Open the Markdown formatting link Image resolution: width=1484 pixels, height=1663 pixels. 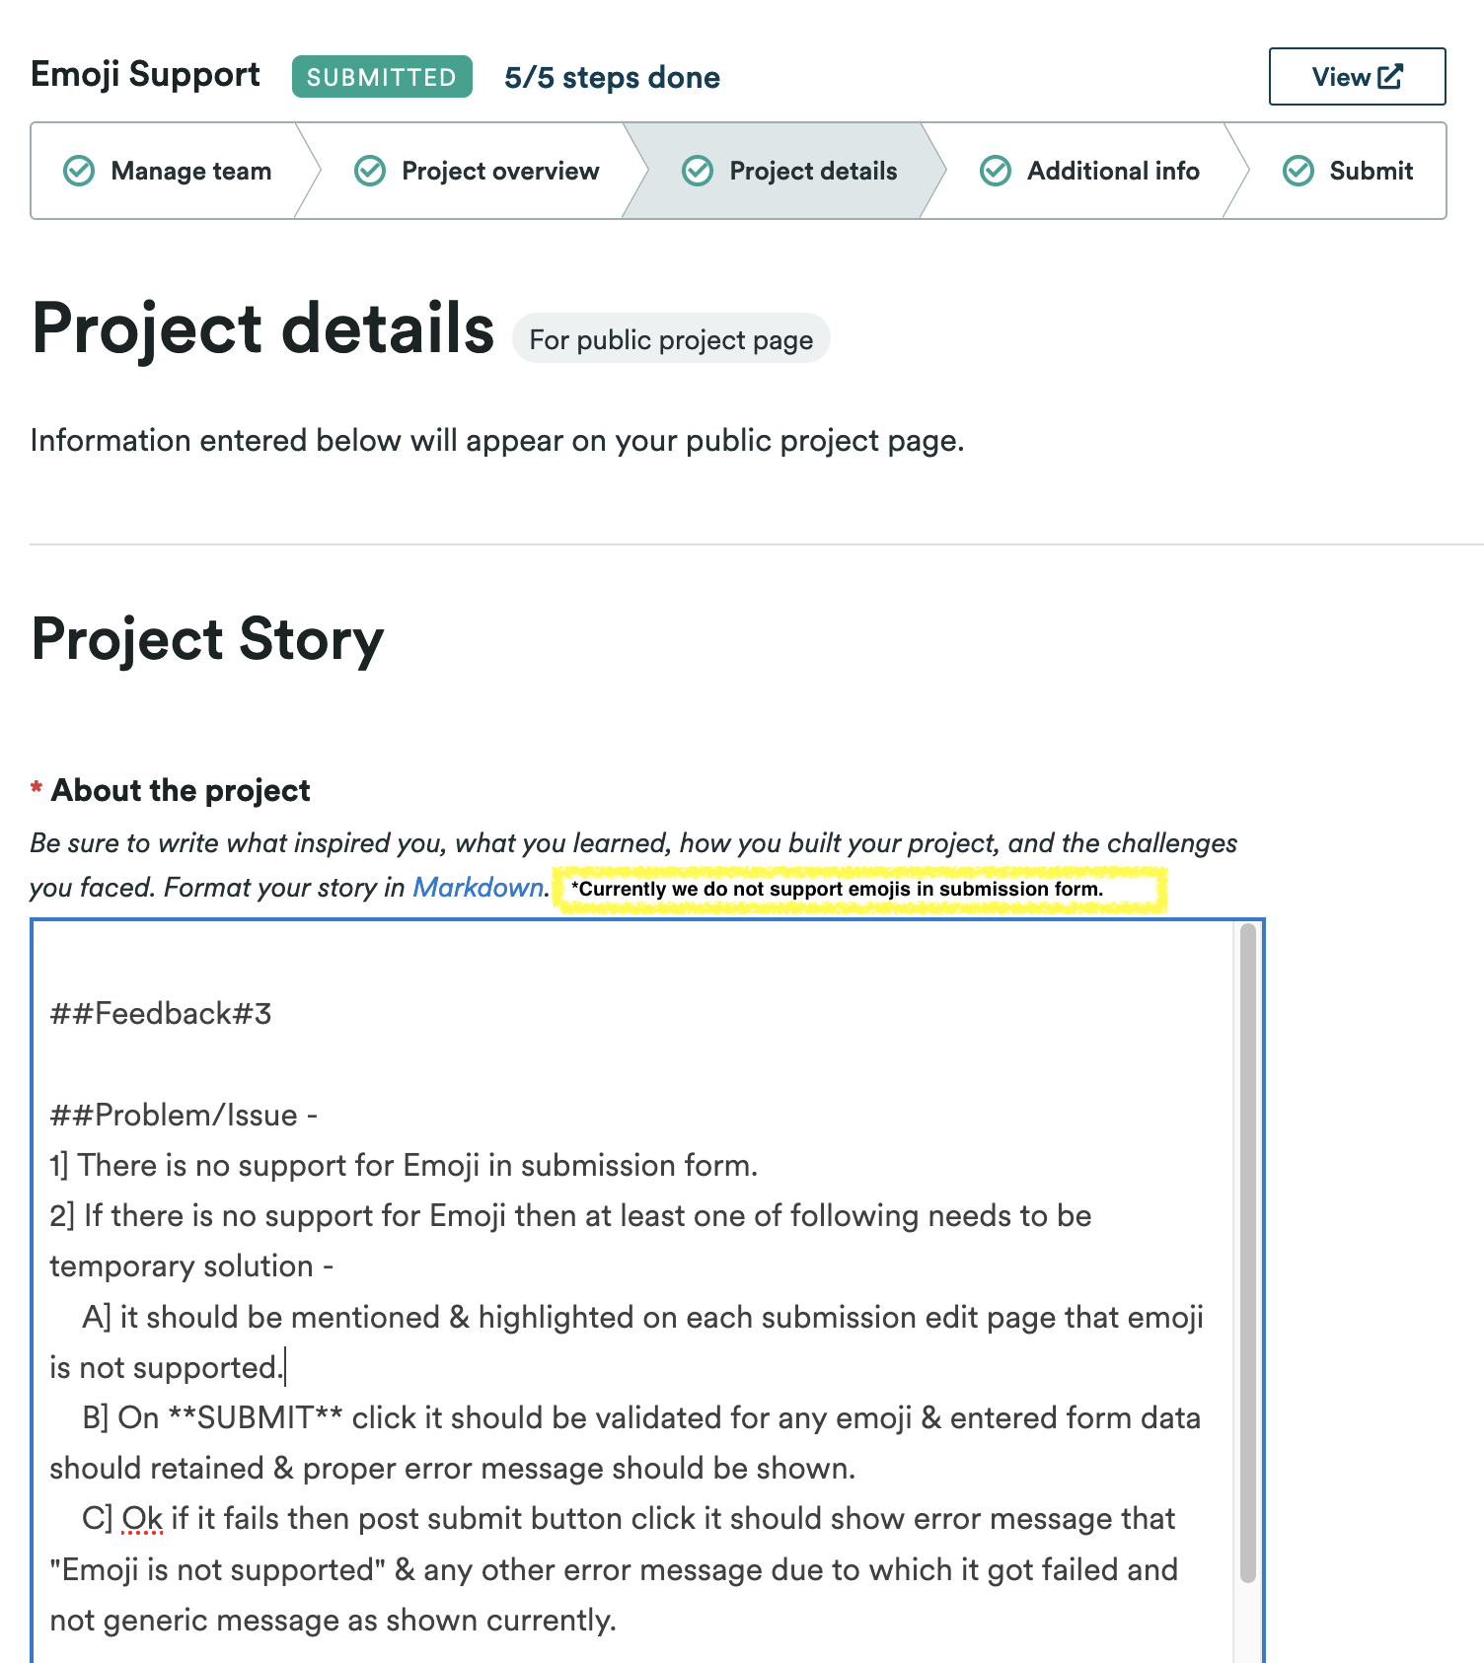pyautogui.click(x=478, y=887)
